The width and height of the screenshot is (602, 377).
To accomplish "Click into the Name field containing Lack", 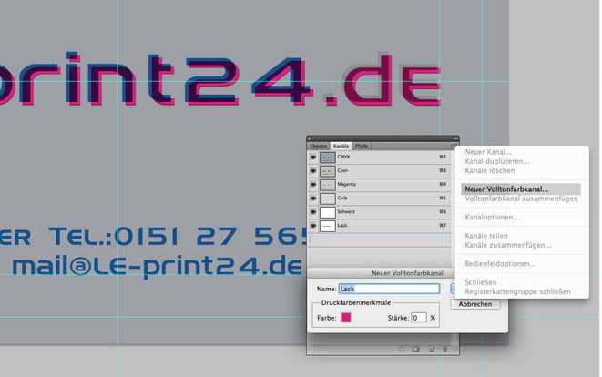I will (389, 289).
